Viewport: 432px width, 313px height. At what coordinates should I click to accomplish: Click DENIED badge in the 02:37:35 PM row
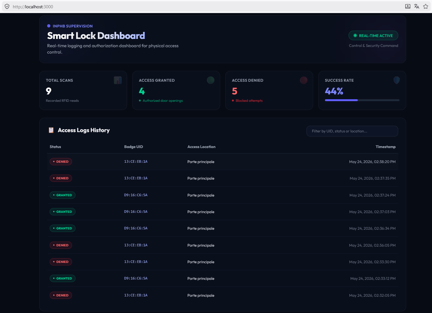[x=61, y=178]
